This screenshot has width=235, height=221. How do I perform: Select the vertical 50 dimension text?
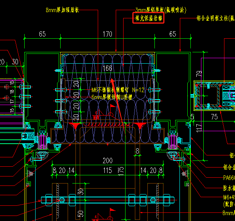tap(80, 213)
